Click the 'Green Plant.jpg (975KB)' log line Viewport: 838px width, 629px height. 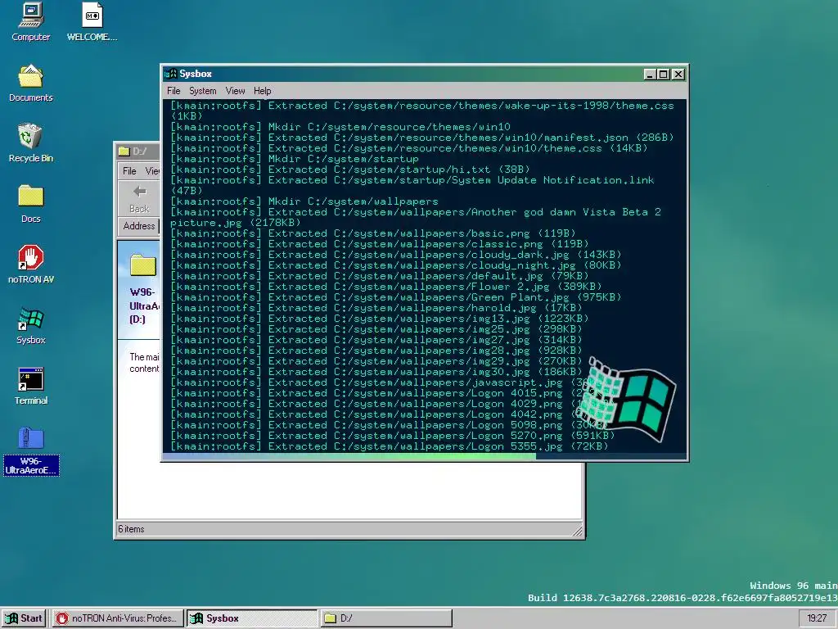pos(396,297)
